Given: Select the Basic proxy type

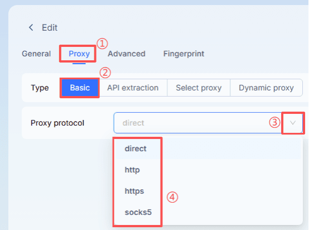Looking at the screenshot, I should click(x=80, y=88).
